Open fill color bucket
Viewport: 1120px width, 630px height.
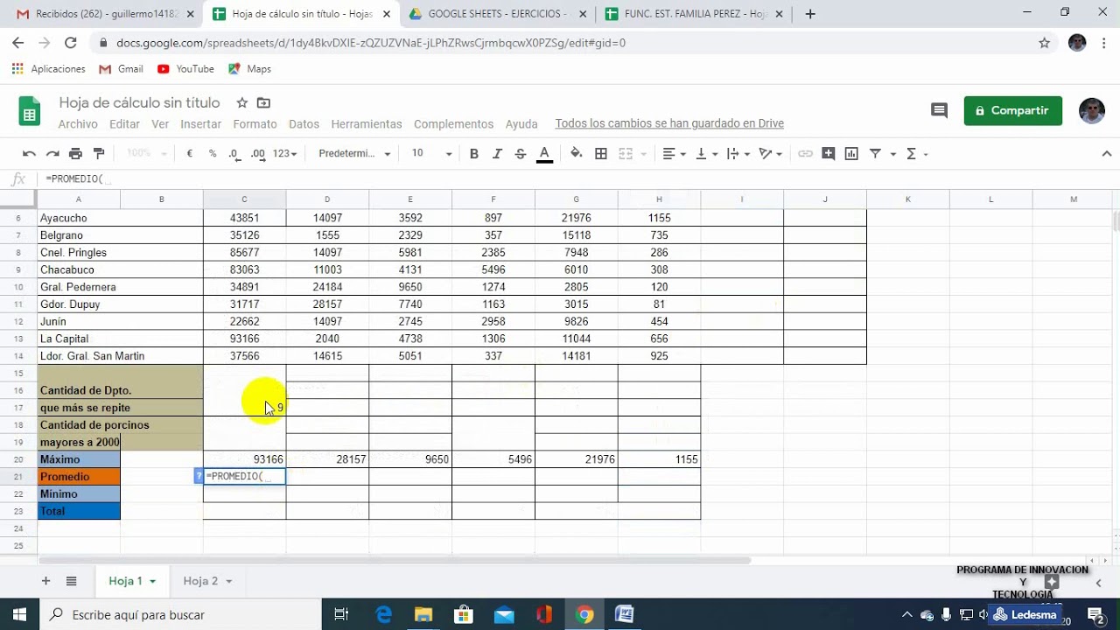[577, 154]
